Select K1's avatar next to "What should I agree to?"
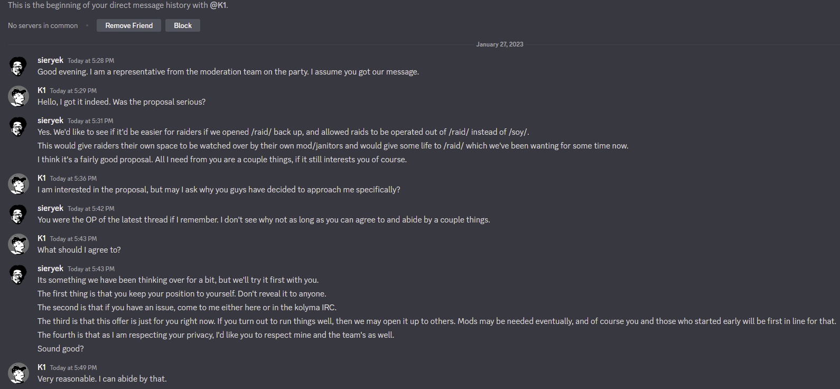 click(18, 244)
